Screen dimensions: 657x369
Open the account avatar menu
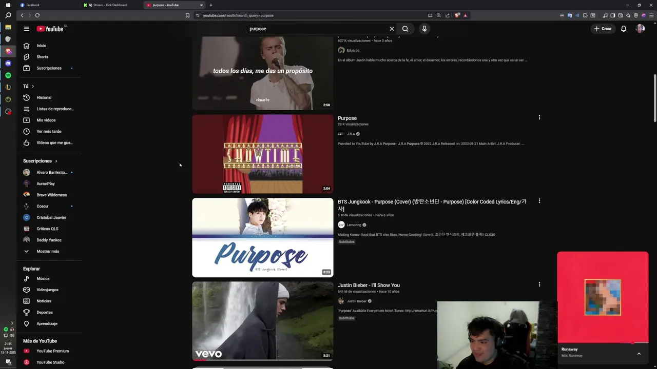[x=640, y=29]
